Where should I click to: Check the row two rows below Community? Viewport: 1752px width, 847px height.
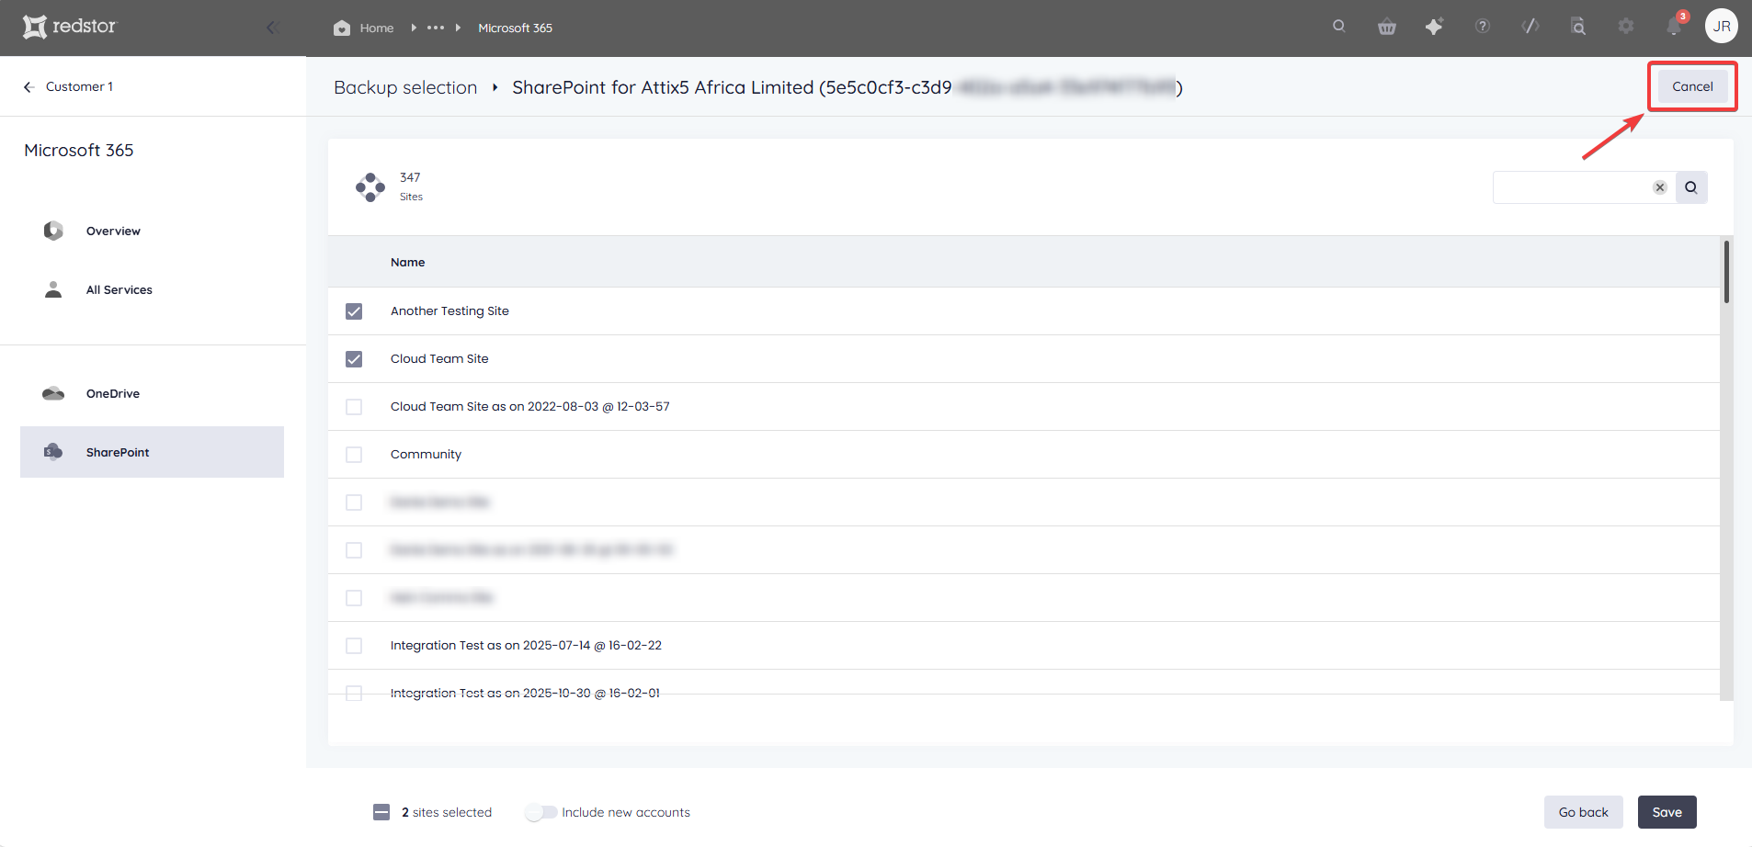tap(354, 550)
